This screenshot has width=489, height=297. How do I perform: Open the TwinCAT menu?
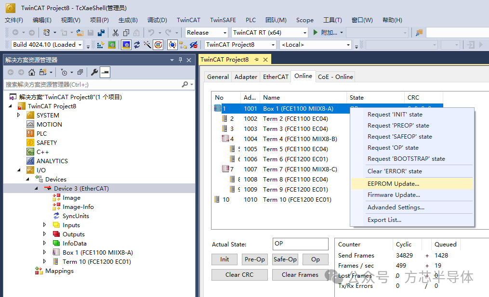188,20
